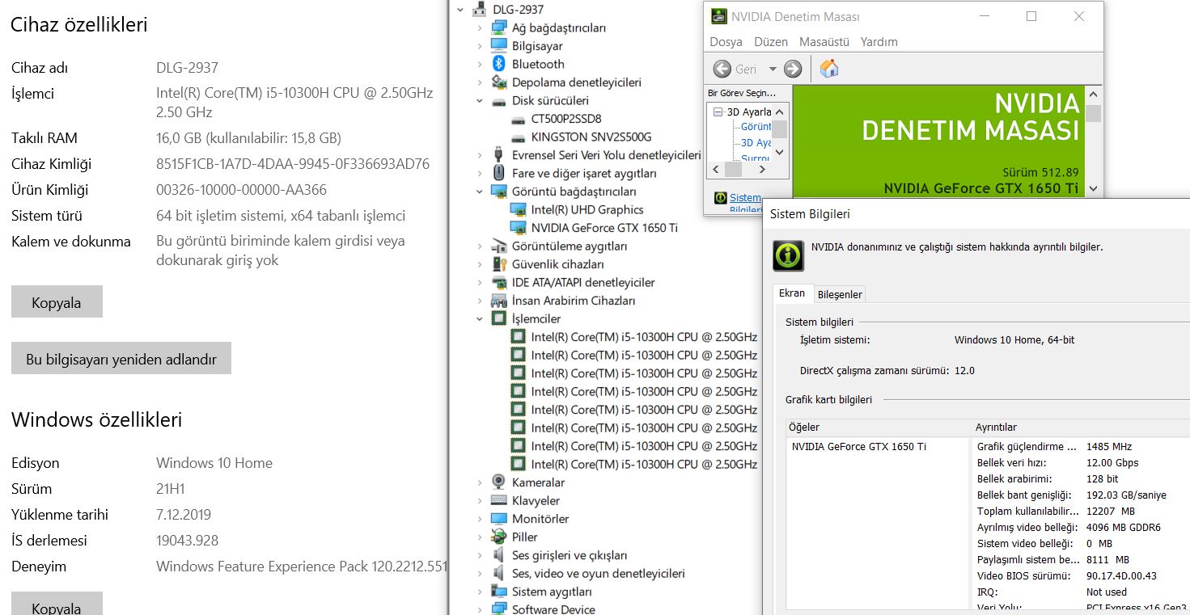Click the forward arrow in NVIDIA toolbar
Viewport: 1190px width, 615px height.
pos(793,69)
